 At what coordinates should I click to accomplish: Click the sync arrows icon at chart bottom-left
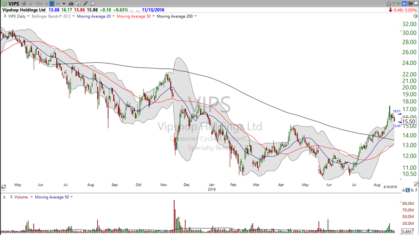pos(3,187)
